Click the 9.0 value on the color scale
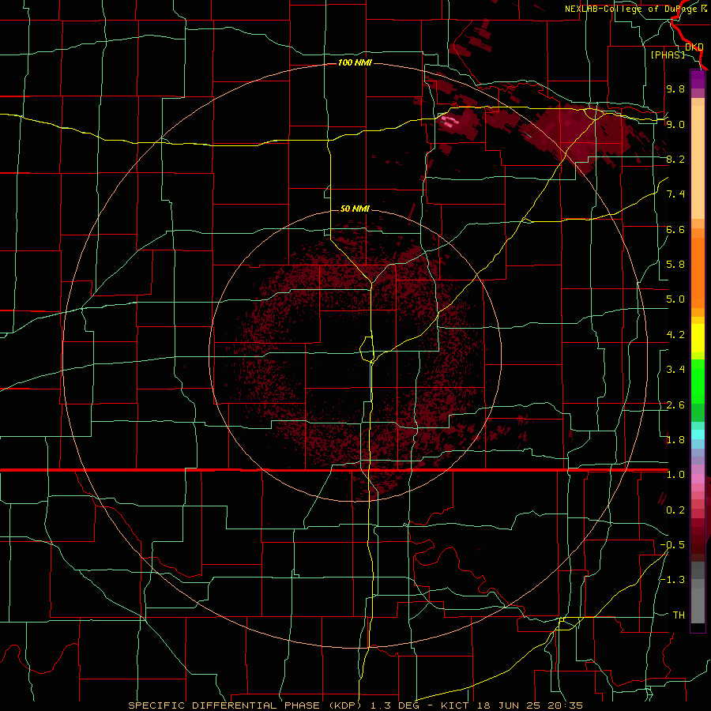This screenshot has width=711, height=711. pos(675,124)
